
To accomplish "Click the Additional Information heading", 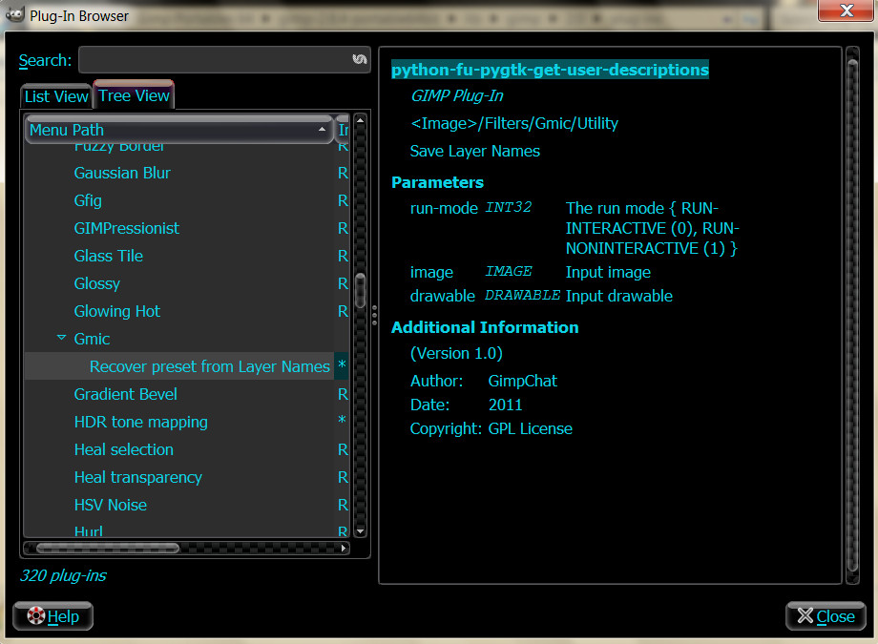I will 485,327.
